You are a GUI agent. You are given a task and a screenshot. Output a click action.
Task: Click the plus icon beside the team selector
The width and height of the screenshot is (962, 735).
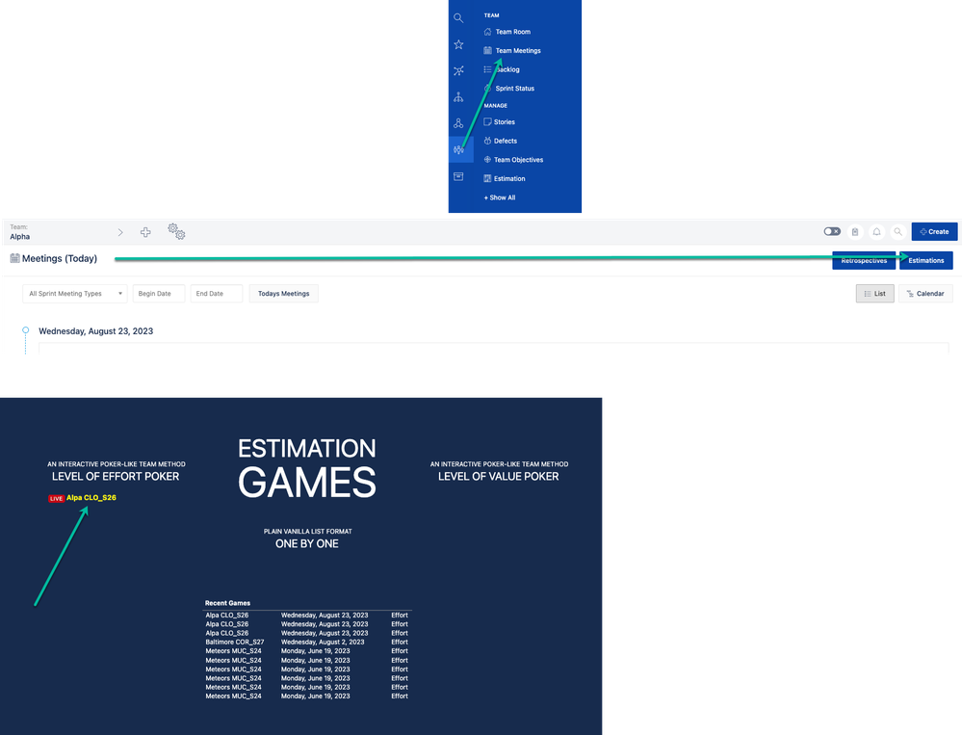coord(145,232)
